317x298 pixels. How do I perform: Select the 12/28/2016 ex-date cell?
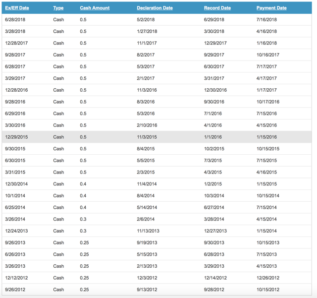pos(16,90)
